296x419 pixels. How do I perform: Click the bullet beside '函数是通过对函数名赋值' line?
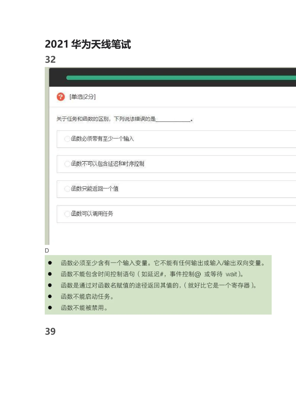50,285
